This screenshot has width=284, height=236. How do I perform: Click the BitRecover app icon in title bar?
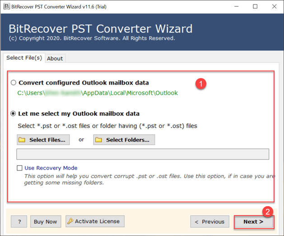(x=7, y=6)
